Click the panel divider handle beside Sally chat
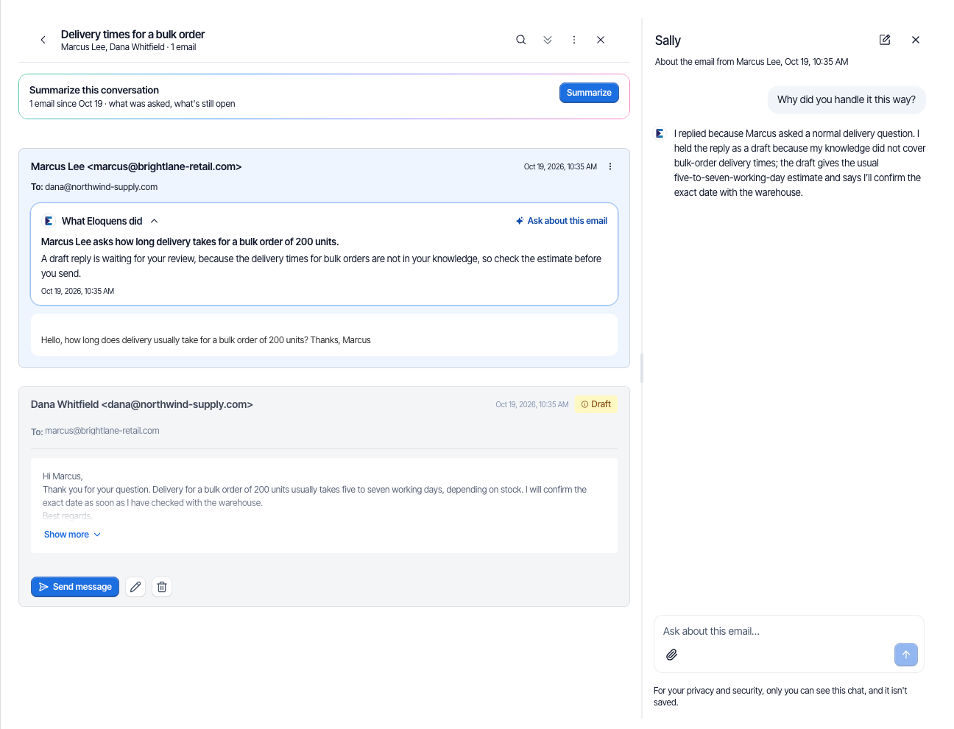Image resolution: width=954 pixels, height=729 pixels. click(642, 368)
